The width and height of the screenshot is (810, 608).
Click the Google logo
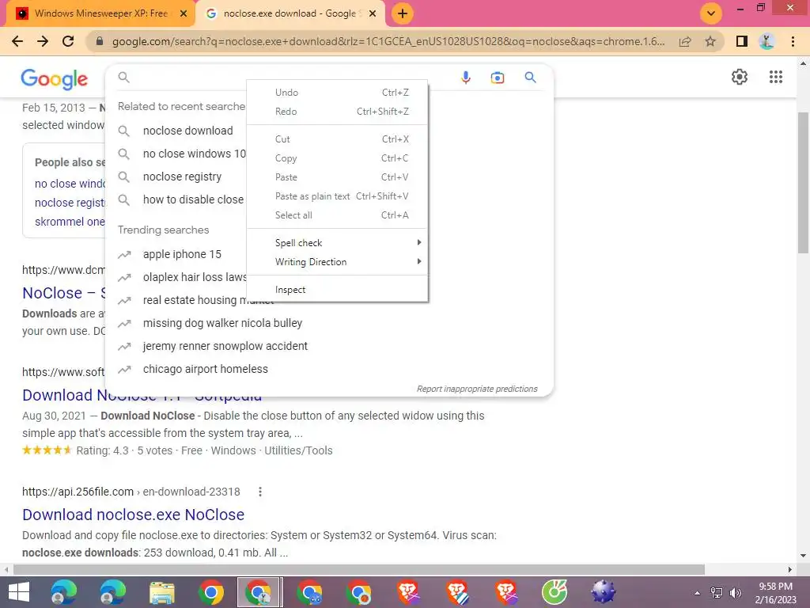(55, 78)
